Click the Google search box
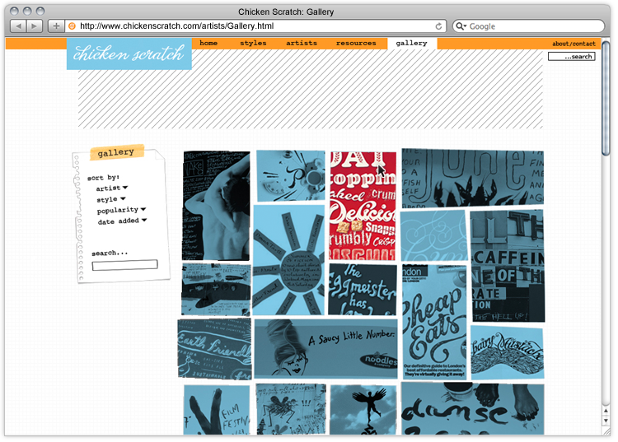The image size is (618, 442). click(x=528, y=26)
